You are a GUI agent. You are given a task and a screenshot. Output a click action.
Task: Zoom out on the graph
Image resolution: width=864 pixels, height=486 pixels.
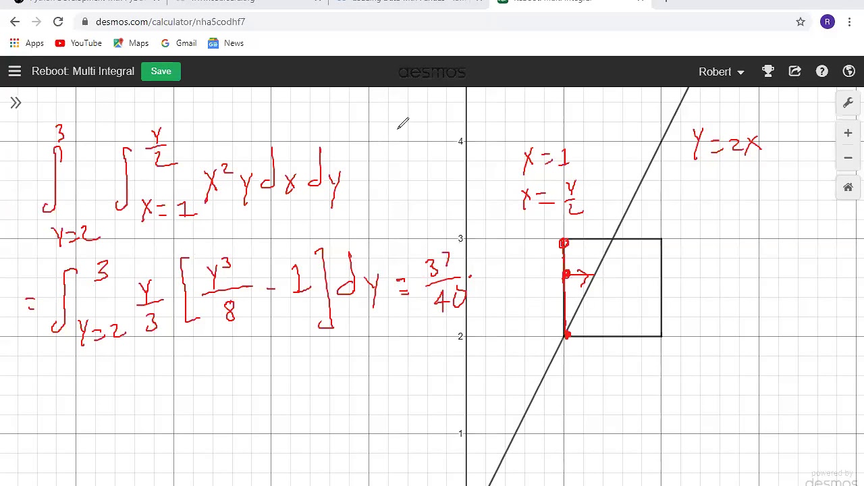(848, 157)
